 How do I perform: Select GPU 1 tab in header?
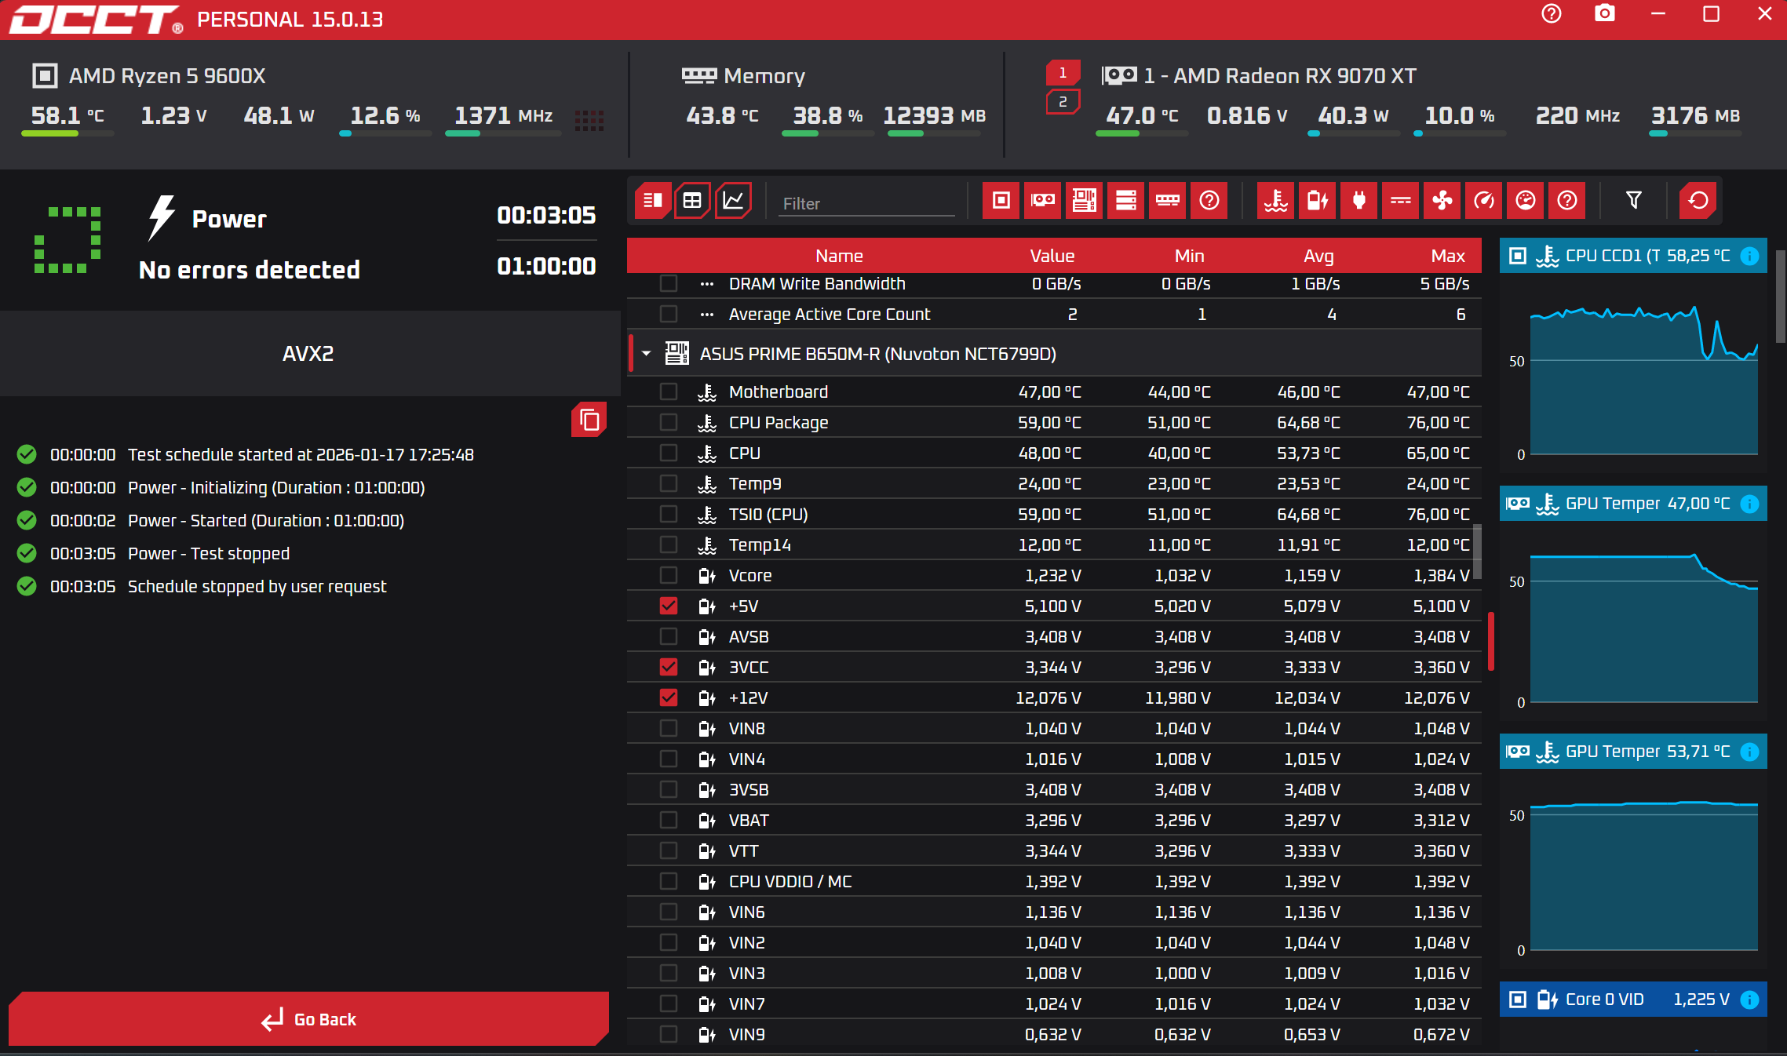point(1063,73)
